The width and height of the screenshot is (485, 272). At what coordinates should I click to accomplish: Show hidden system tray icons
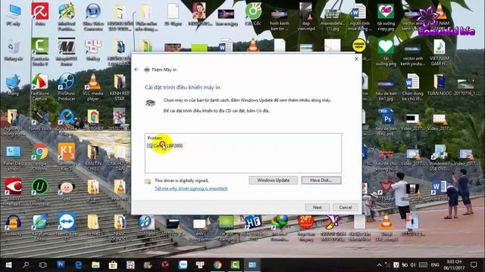click(379, 265)
